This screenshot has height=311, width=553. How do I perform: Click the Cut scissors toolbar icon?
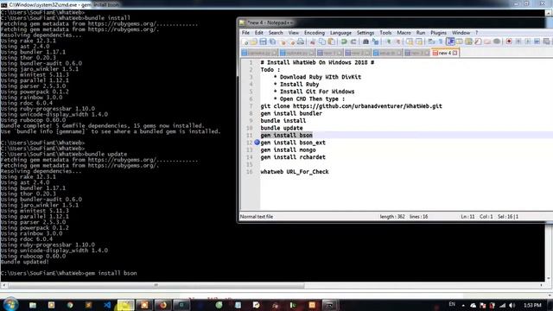point(313,42)
